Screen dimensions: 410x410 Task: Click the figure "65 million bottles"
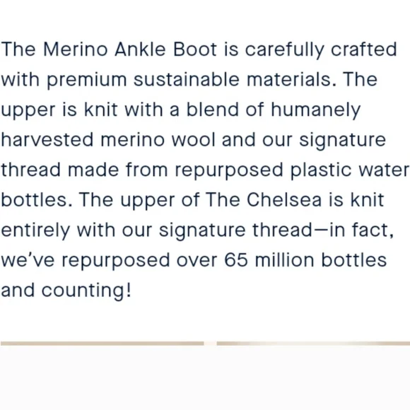point(305,260)
